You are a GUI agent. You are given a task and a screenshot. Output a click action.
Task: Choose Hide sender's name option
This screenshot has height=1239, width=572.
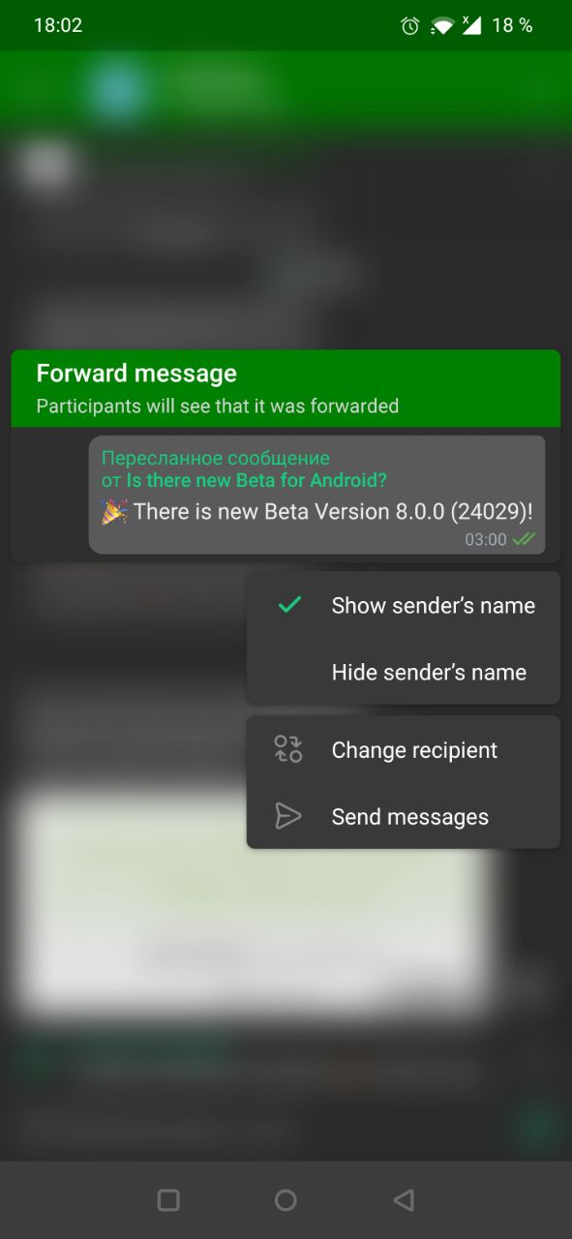pyautogui.click(x=404, y=672)
